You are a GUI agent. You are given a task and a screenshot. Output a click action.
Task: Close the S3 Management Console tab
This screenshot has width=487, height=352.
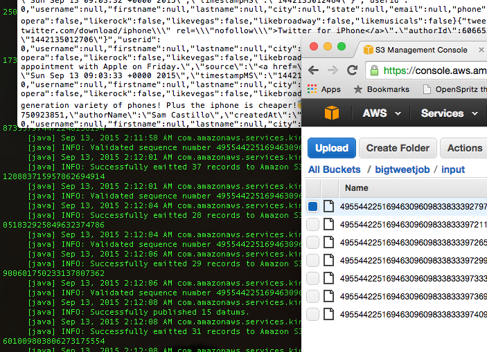click(x=481, y=50)
